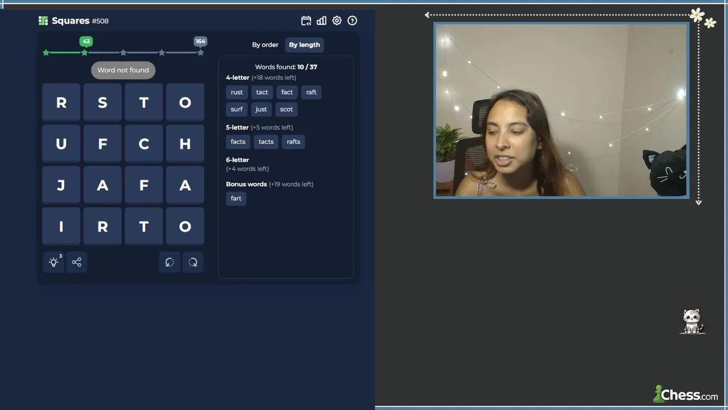
Task: Click the green 43 score marker
Action: click(x=86, y=41)
